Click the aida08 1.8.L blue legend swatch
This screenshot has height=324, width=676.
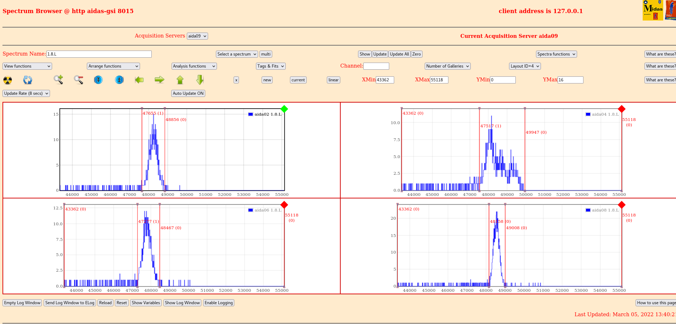(588, 210)
